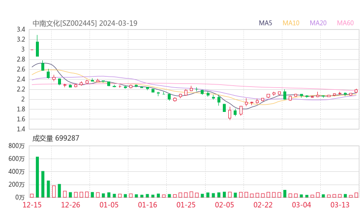Click the second-tallest green volume bar near 400万

(43, 184)
